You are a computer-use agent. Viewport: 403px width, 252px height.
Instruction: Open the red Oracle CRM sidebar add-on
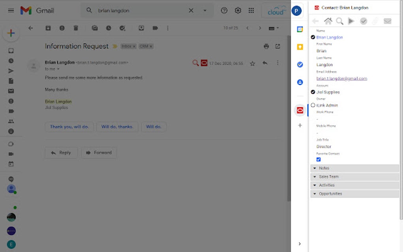300,111
